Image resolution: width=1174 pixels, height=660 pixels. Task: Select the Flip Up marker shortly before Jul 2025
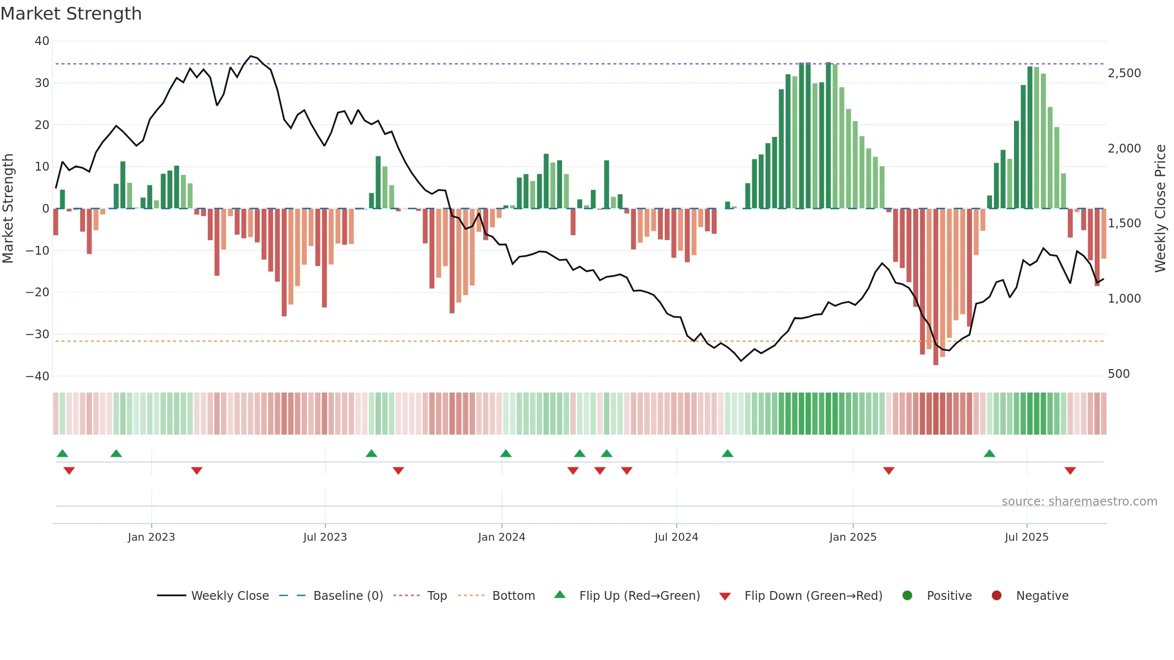(990, 453)
